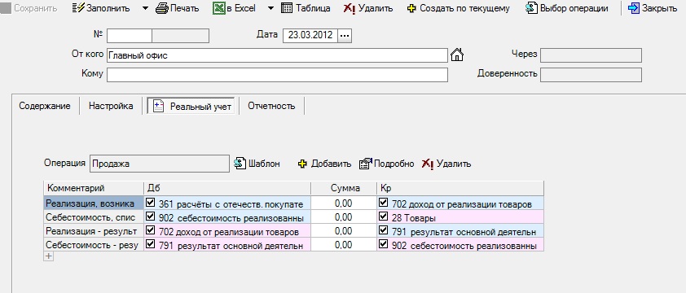Click the Операция field showing Продажа
686x293 pixels.
159,164
